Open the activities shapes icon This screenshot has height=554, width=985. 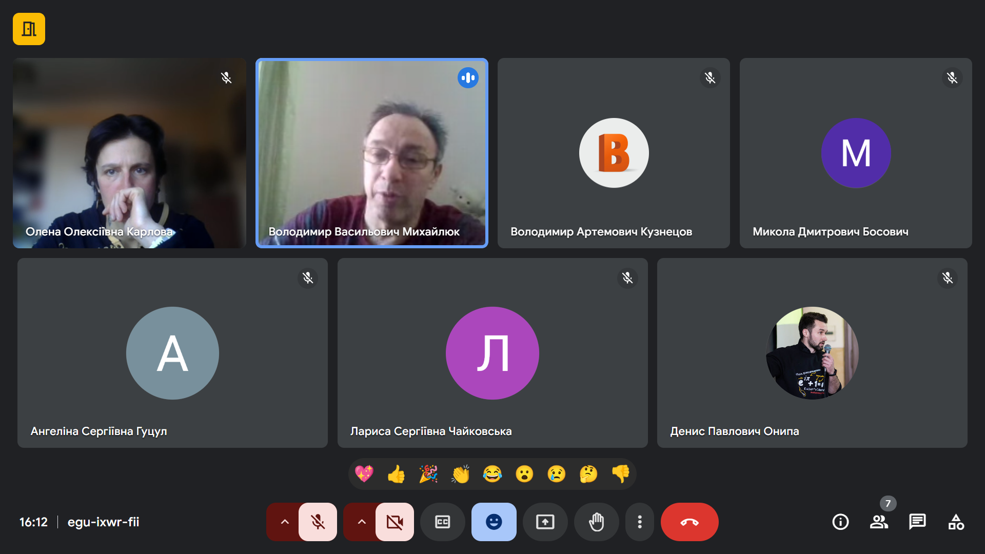tap(956, 522)
